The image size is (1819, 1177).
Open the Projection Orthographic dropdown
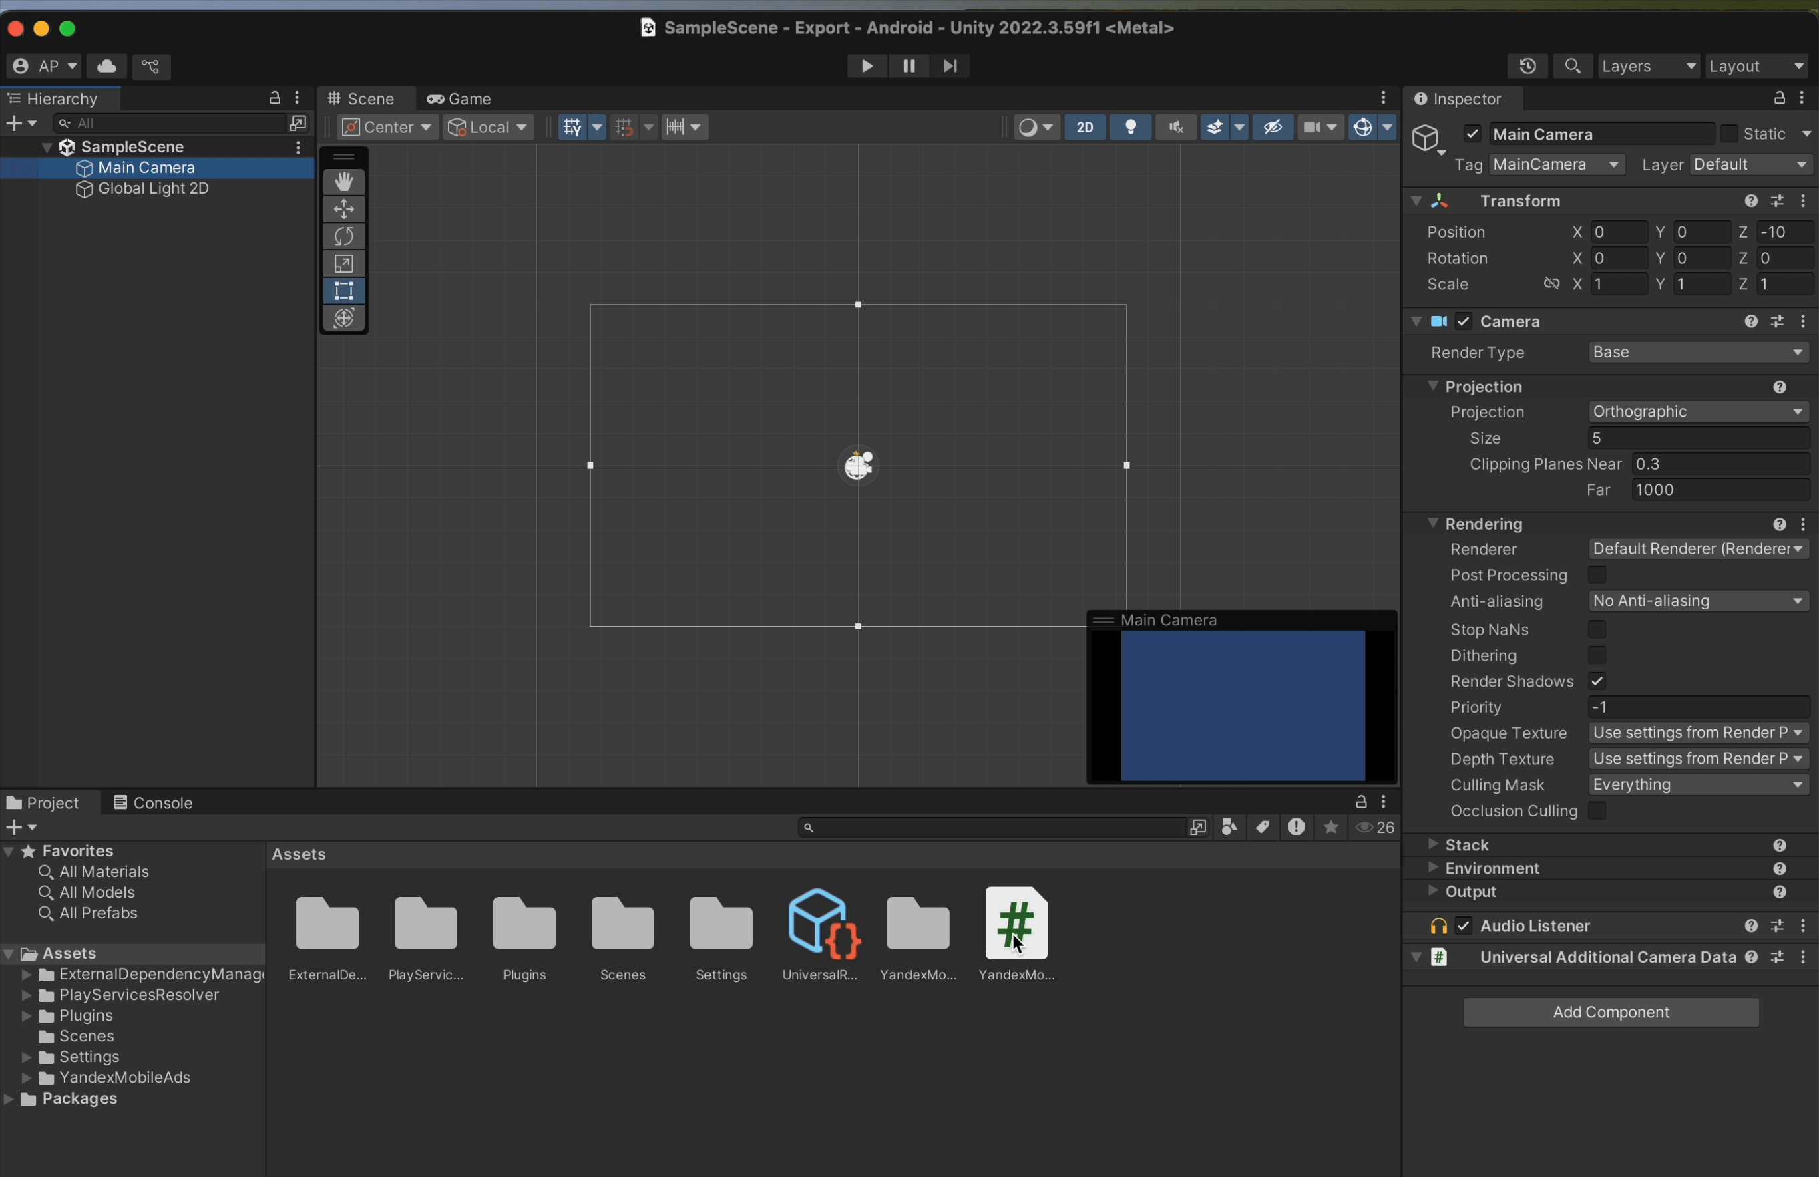[x=1699, y=412]
